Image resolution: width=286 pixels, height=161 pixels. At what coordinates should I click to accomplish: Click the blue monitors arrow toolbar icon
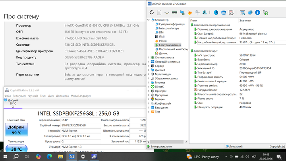(250, 12)
